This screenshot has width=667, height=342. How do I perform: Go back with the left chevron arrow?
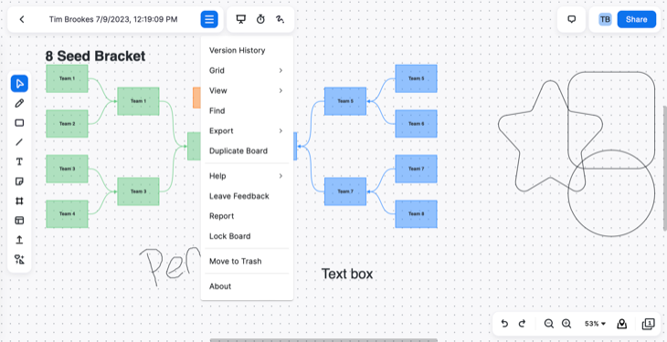pyautogui.click(x=22, y=19)
